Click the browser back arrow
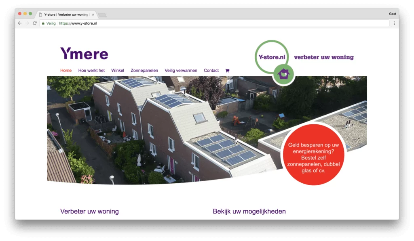The image size is (414, 241). click(20, 23)
